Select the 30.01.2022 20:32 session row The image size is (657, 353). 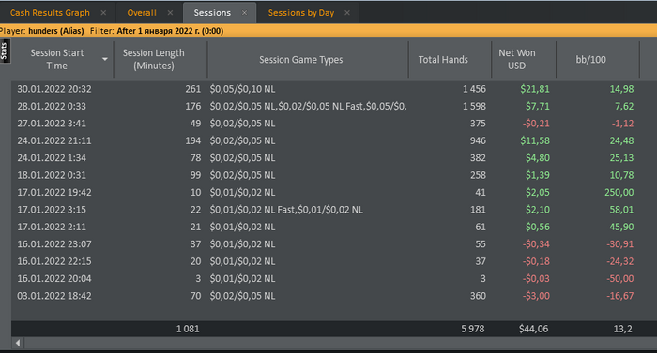point(326,89)
